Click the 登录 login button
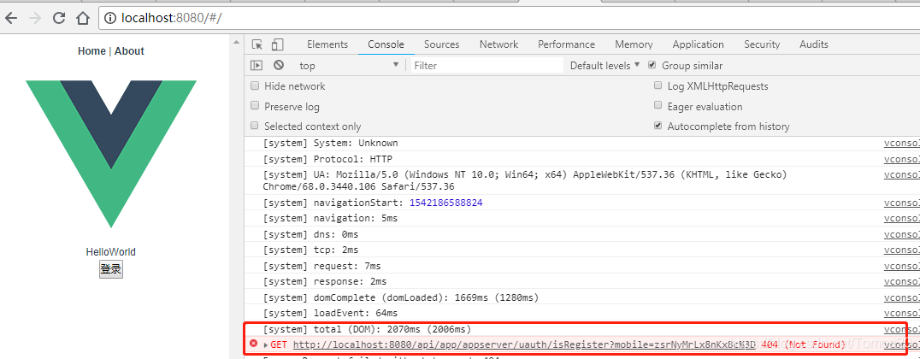Screen dimensions: 920x359 tap(111, 269)
